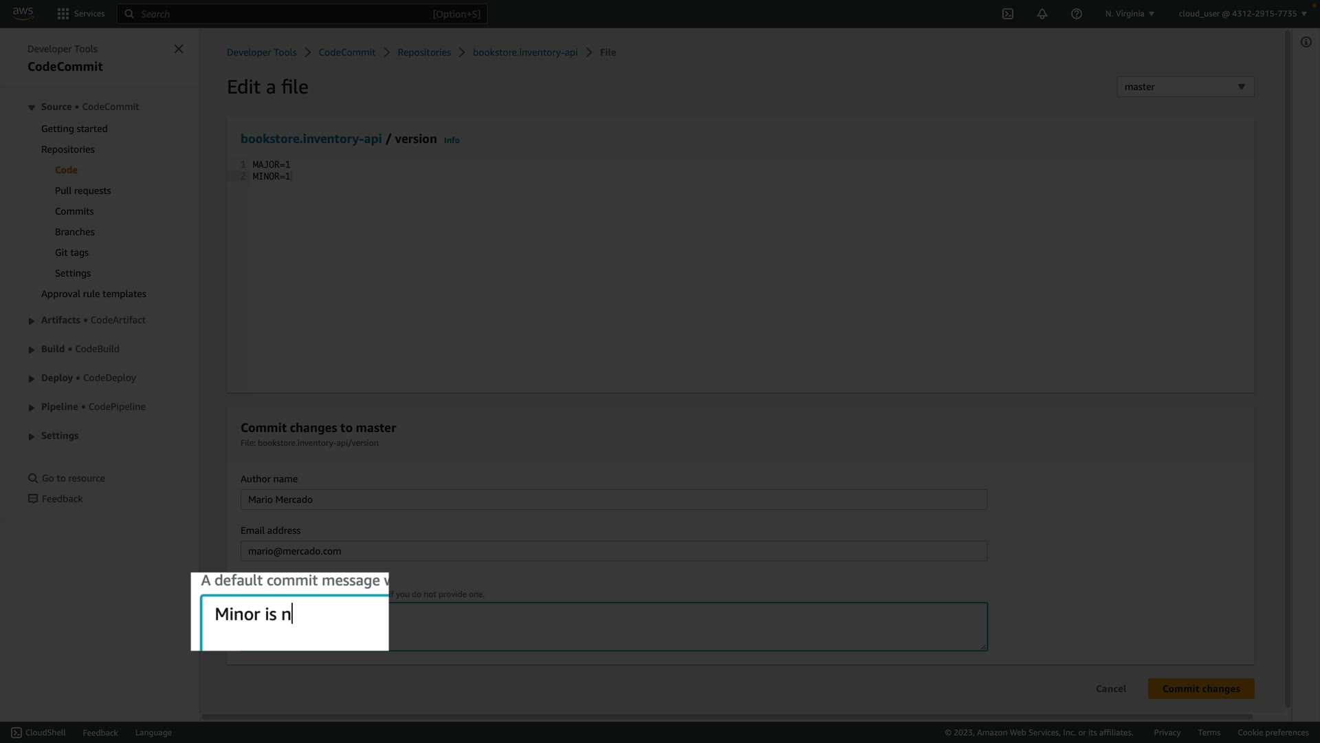Click the help question mark icon

click(x=1076, y=14)
